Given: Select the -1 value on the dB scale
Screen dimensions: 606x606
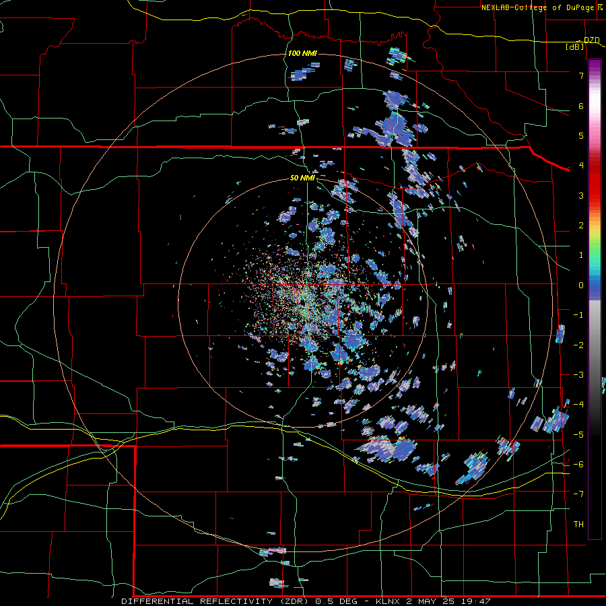Looking at the screenshot, I should [578, 315].
